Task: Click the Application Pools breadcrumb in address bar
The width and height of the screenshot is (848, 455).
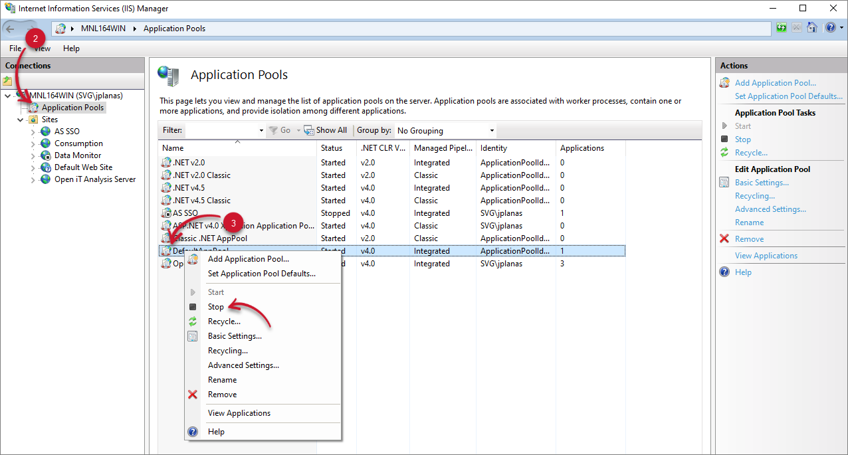Action: (174, 29)
